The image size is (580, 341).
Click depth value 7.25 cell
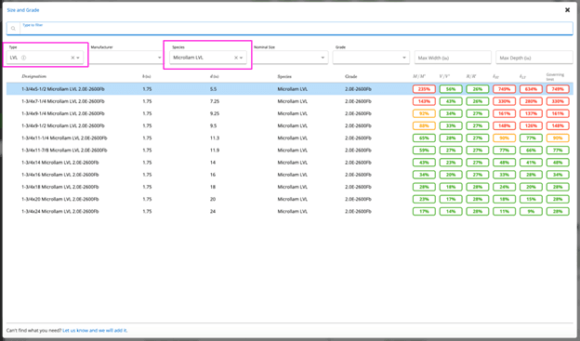click(215, 101)
